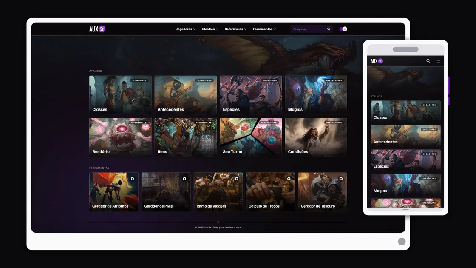Tap the Antecedentes card in mobile view

pyautogui.click(x=405, y=136)
